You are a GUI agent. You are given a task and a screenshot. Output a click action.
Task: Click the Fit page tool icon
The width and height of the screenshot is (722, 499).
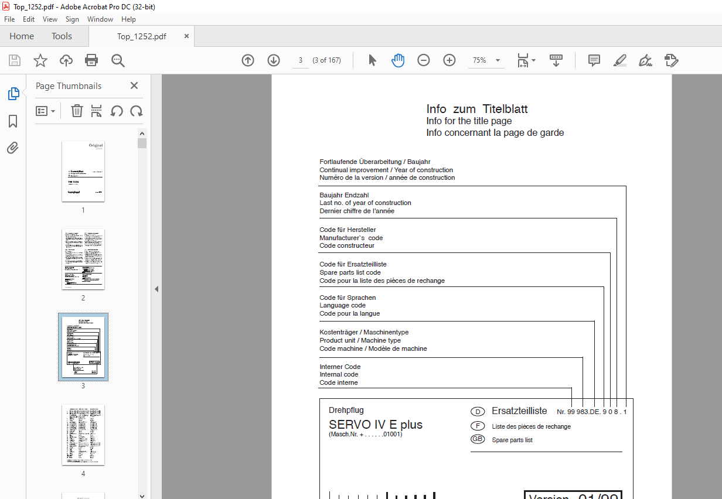click(x=523, y=60)
